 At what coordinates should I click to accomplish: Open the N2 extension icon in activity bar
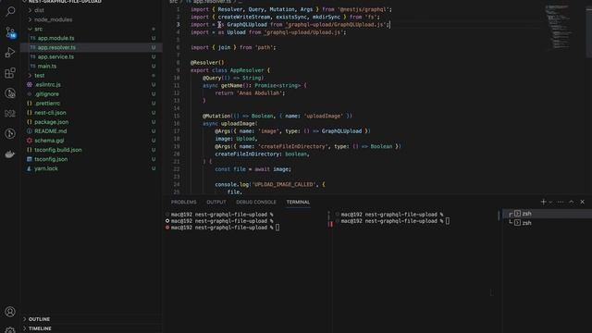pyautogui.click(x=10, y=113)
